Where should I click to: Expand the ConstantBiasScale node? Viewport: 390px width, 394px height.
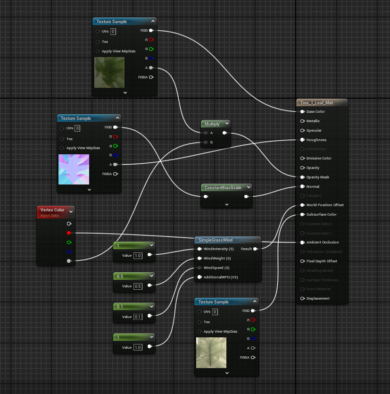click(x=226, y=204)
